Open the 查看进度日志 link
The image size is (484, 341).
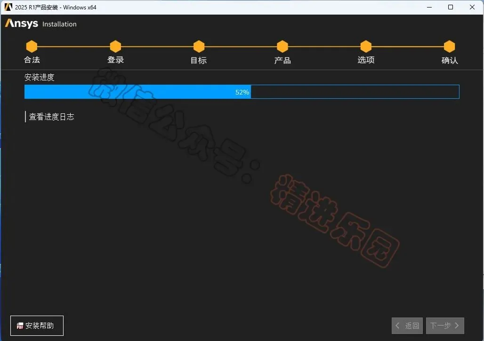51,117
